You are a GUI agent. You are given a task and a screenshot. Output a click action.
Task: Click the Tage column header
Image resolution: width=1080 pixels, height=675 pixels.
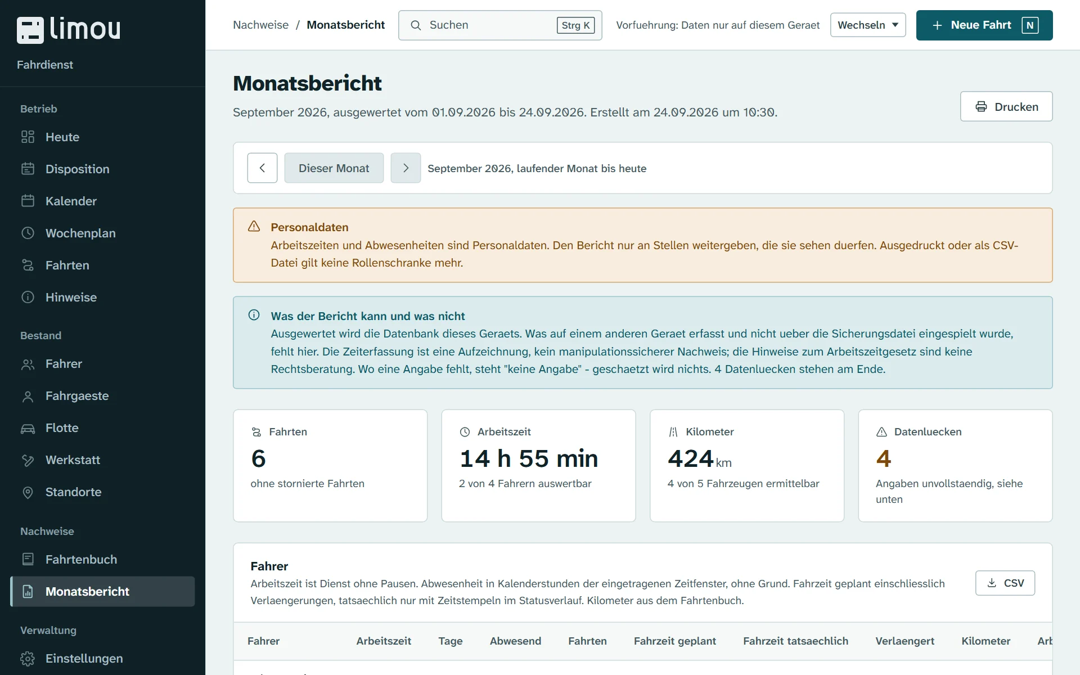pyautogui.click(x=451, y=641)
